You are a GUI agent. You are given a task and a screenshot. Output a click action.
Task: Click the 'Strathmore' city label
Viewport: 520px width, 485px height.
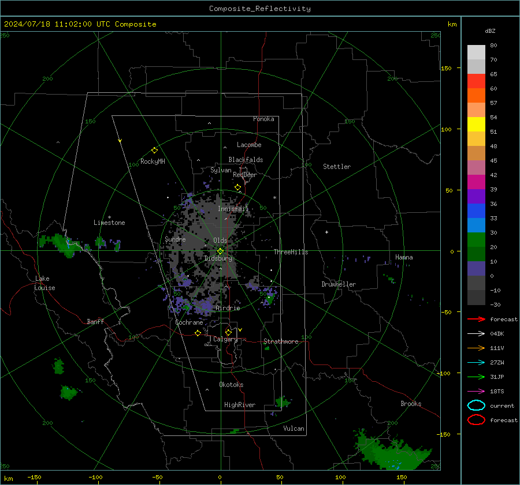pyautogui.click(x=281, y=341)
